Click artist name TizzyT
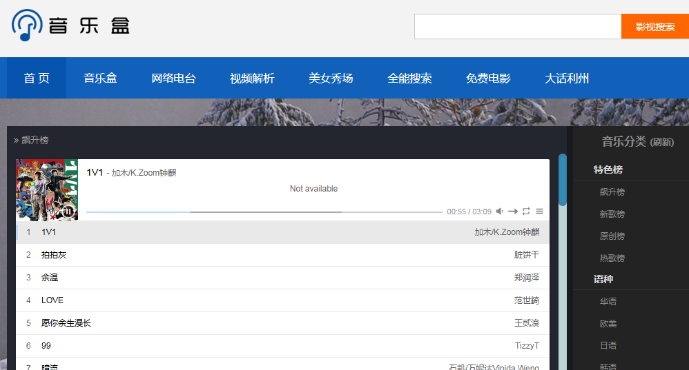 point(527,346)
